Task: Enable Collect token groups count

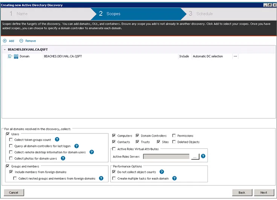Action: click(x=11, y=139)
